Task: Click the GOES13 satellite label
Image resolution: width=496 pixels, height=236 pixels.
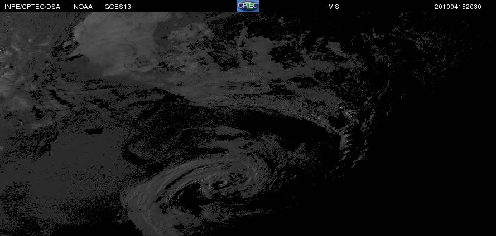Action: (118, 7)
